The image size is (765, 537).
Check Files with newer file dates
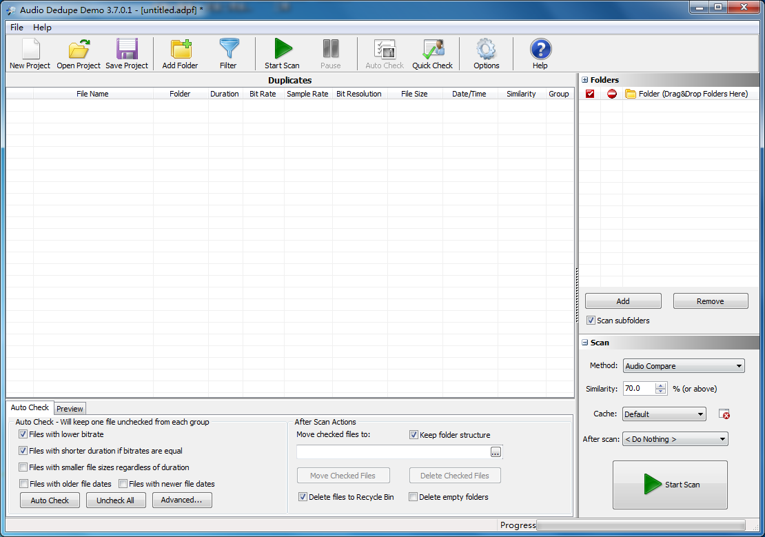(x=123, y=484)
